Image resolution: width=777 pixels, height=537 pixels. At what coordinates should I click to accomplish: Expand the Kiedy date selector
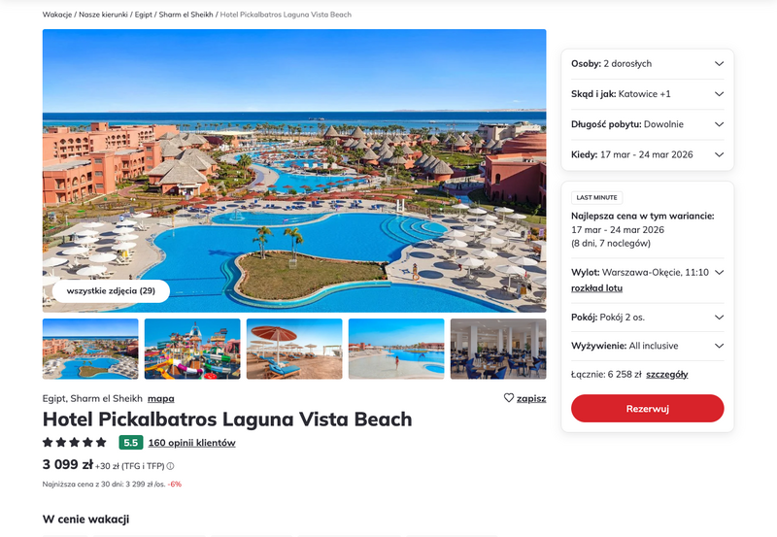click(647, 154)
